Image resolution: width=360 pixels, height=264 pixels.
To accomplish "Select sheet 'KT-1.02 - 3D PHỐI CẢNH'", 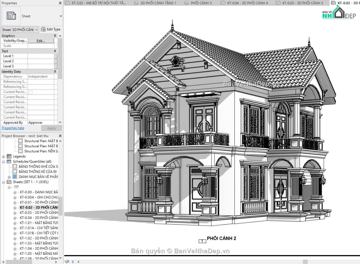I will (39, 238).
